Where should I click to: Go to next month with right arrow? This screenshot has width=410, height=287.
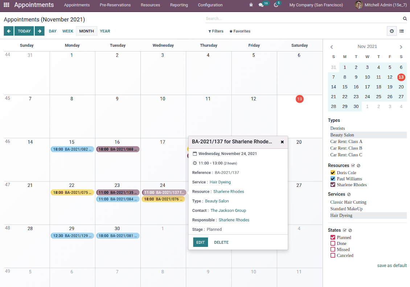click(40, 31)
